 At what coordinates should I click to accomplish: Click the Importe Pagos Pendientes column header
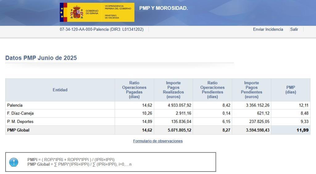click(x=251, y=90)
